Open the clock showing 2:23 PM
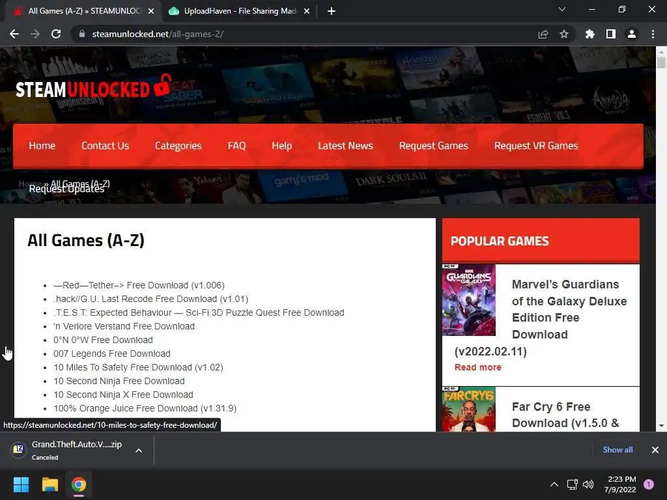 click(x=620, y=484)
